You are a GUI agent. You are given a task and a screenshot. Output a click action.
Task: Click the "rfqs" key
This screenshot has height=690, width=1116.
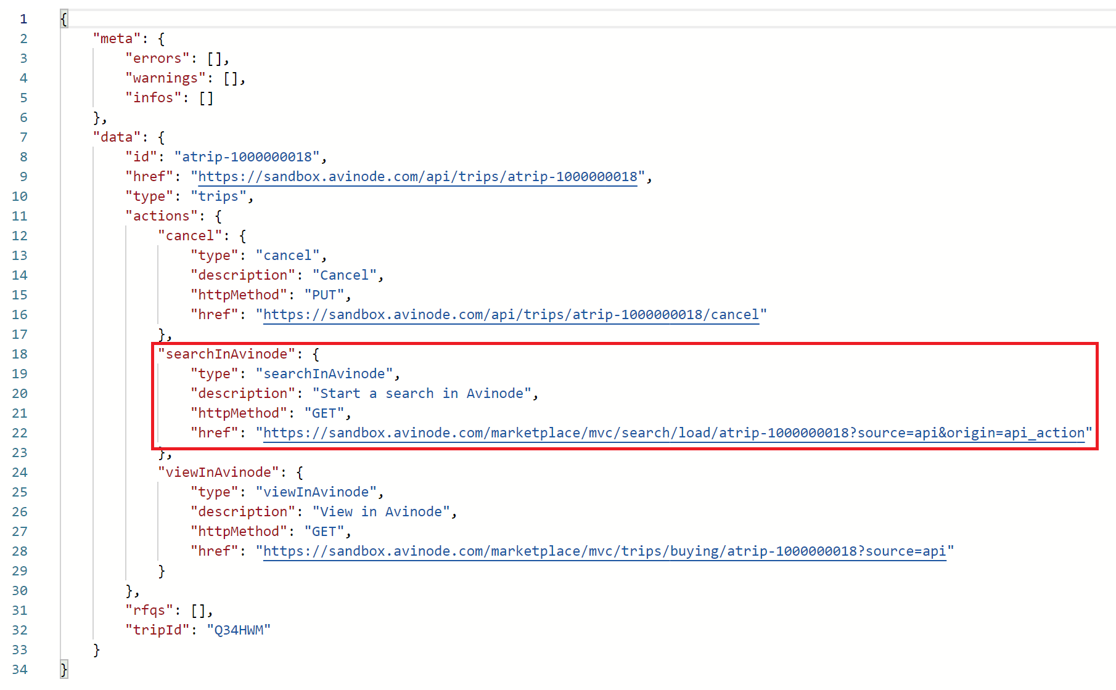click(149, 611)
